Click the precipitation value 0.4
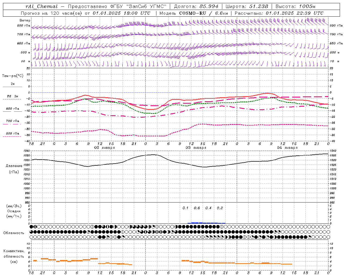 pyautogui.click(x=208, y=208)
